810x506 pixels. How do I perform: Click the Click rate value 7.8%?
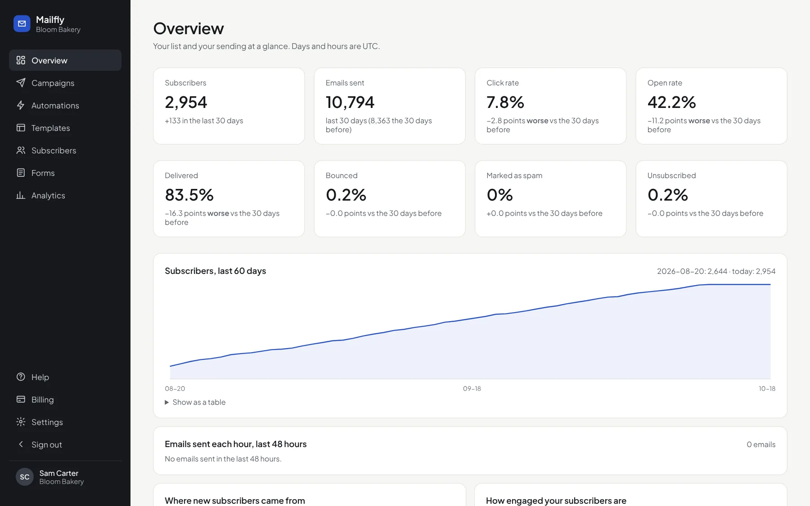[505, 102]
